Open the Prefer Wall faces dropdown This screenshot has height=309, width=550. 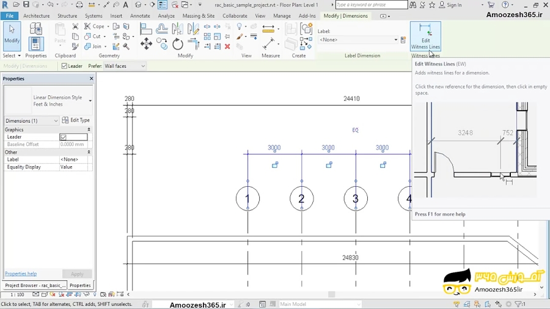(x=125, y=66)
